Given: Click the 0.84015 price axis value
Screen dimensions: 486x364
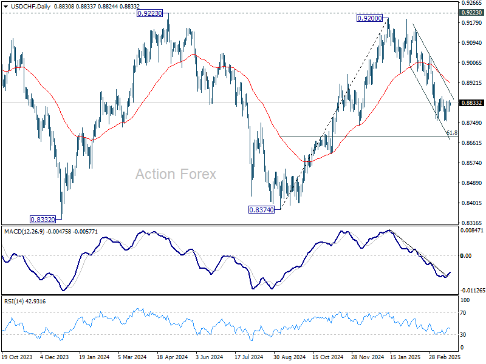Looking at the screenshot, I should (472, 203).
